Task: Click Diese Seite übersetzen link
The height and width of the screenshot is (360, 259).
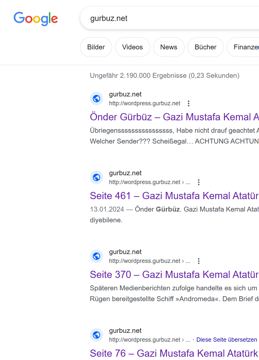Action: 227,340
